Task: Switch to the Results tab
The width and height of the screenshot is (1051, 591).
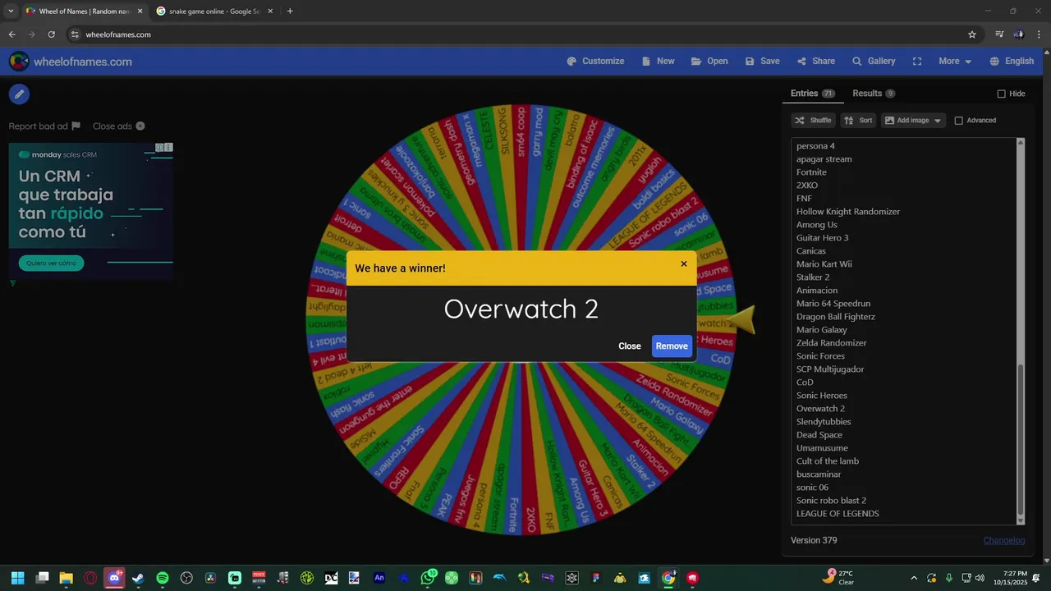Action: pos(874,94)
